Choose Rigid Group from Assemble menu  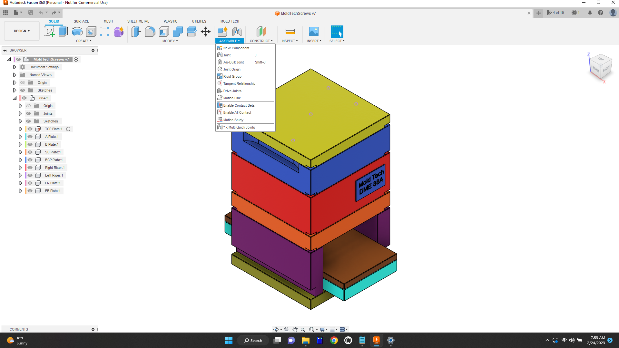click(232, 76)
